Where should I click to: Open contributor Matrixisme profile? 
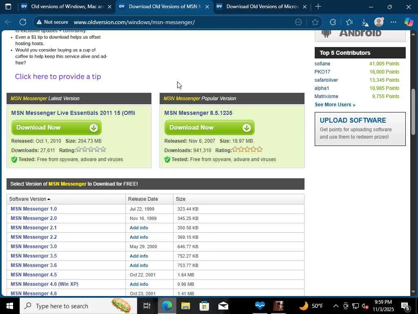(x=326, y=96)
